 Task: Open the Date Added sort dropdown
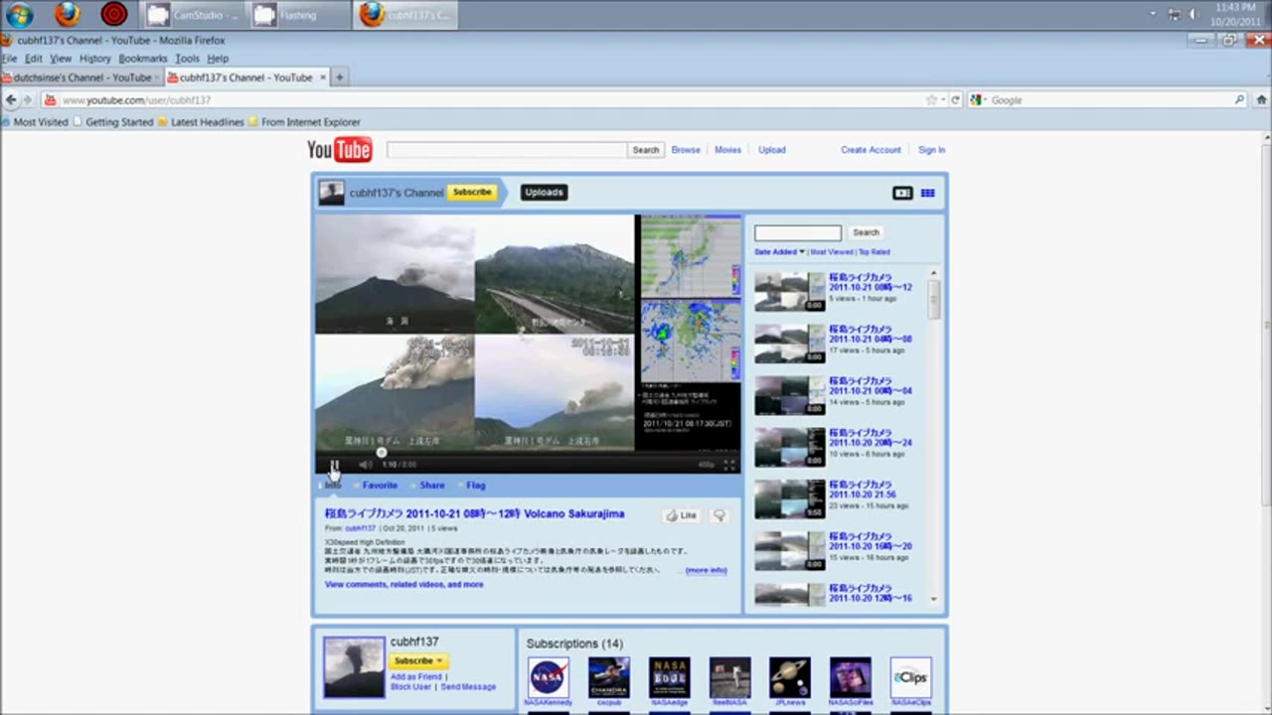(x=779, y=252)
